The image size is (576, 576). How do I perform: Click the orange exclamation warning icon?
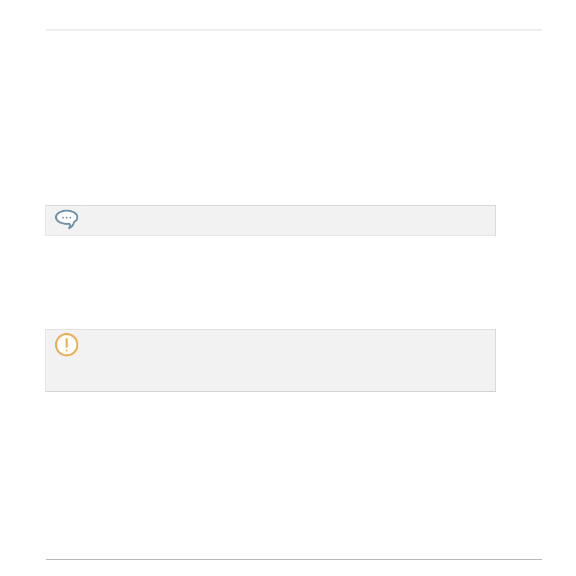point(67,345)
